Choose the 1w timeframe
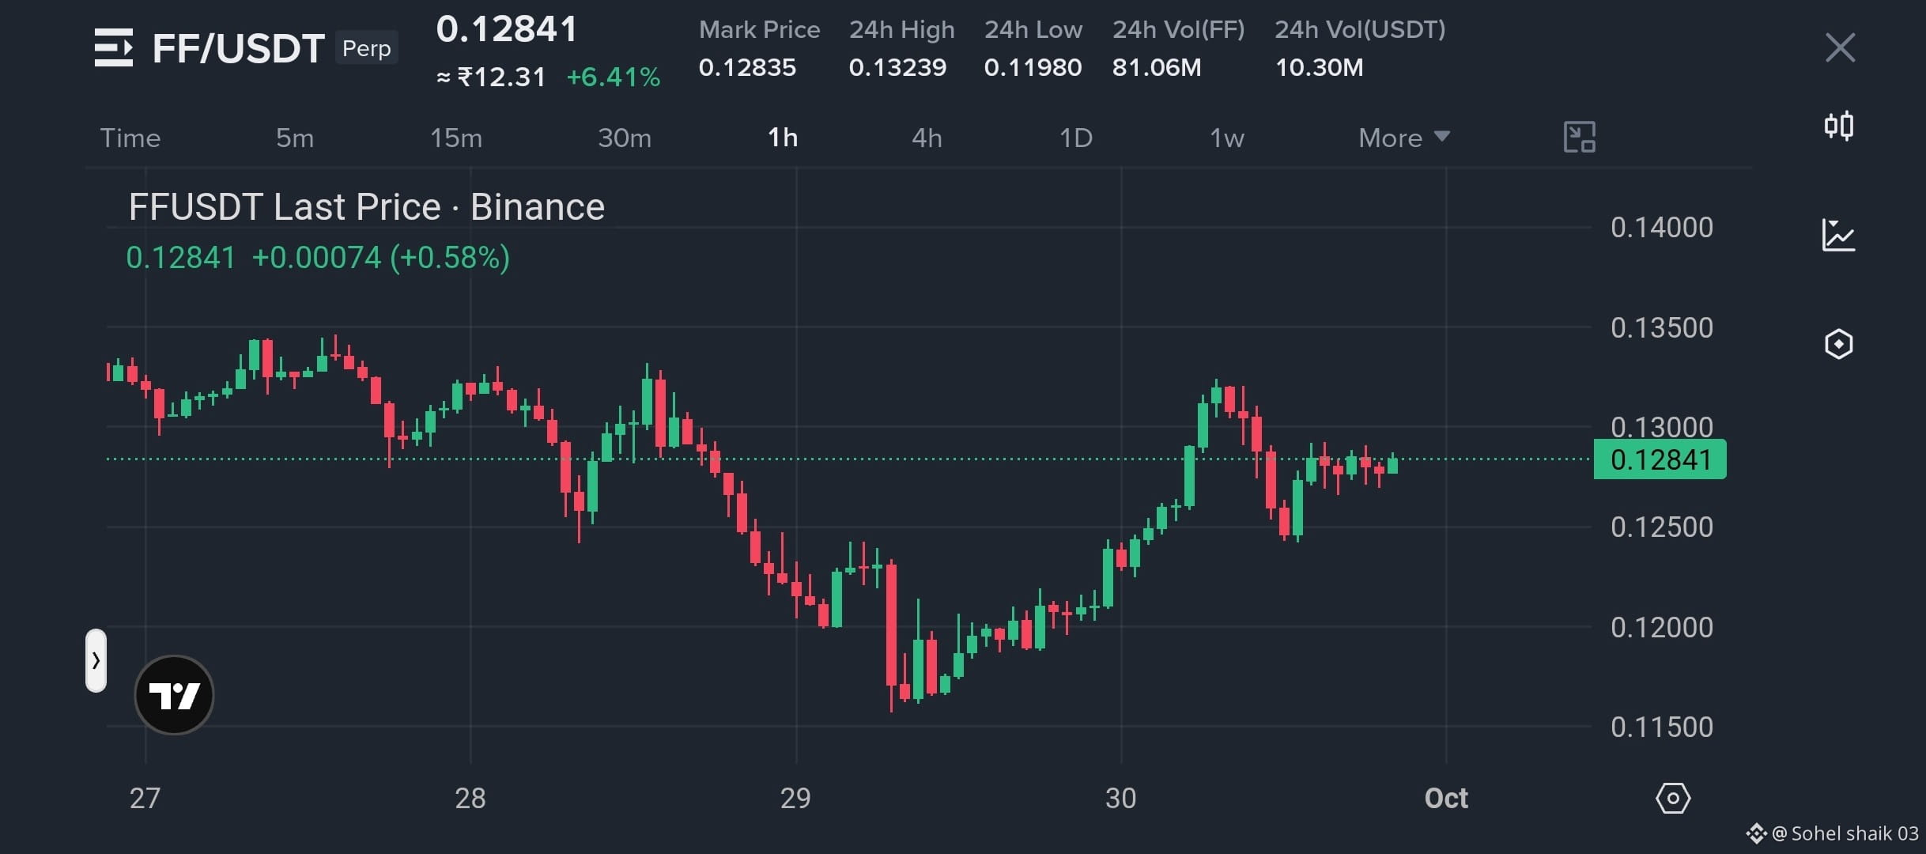 [1227, 138]
